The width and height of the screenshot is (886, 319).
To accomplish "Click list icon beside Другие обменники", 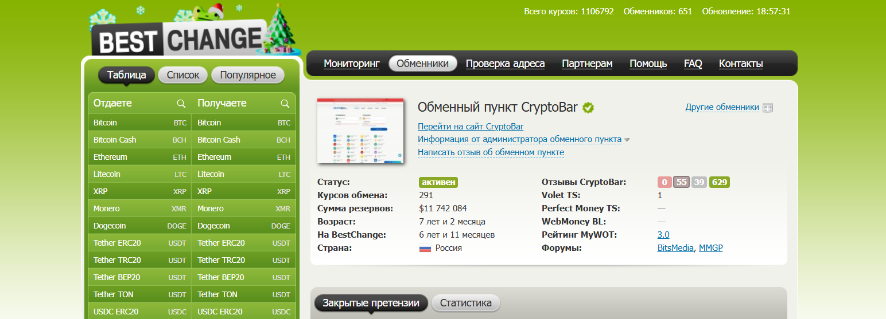I will pos(768,108).
